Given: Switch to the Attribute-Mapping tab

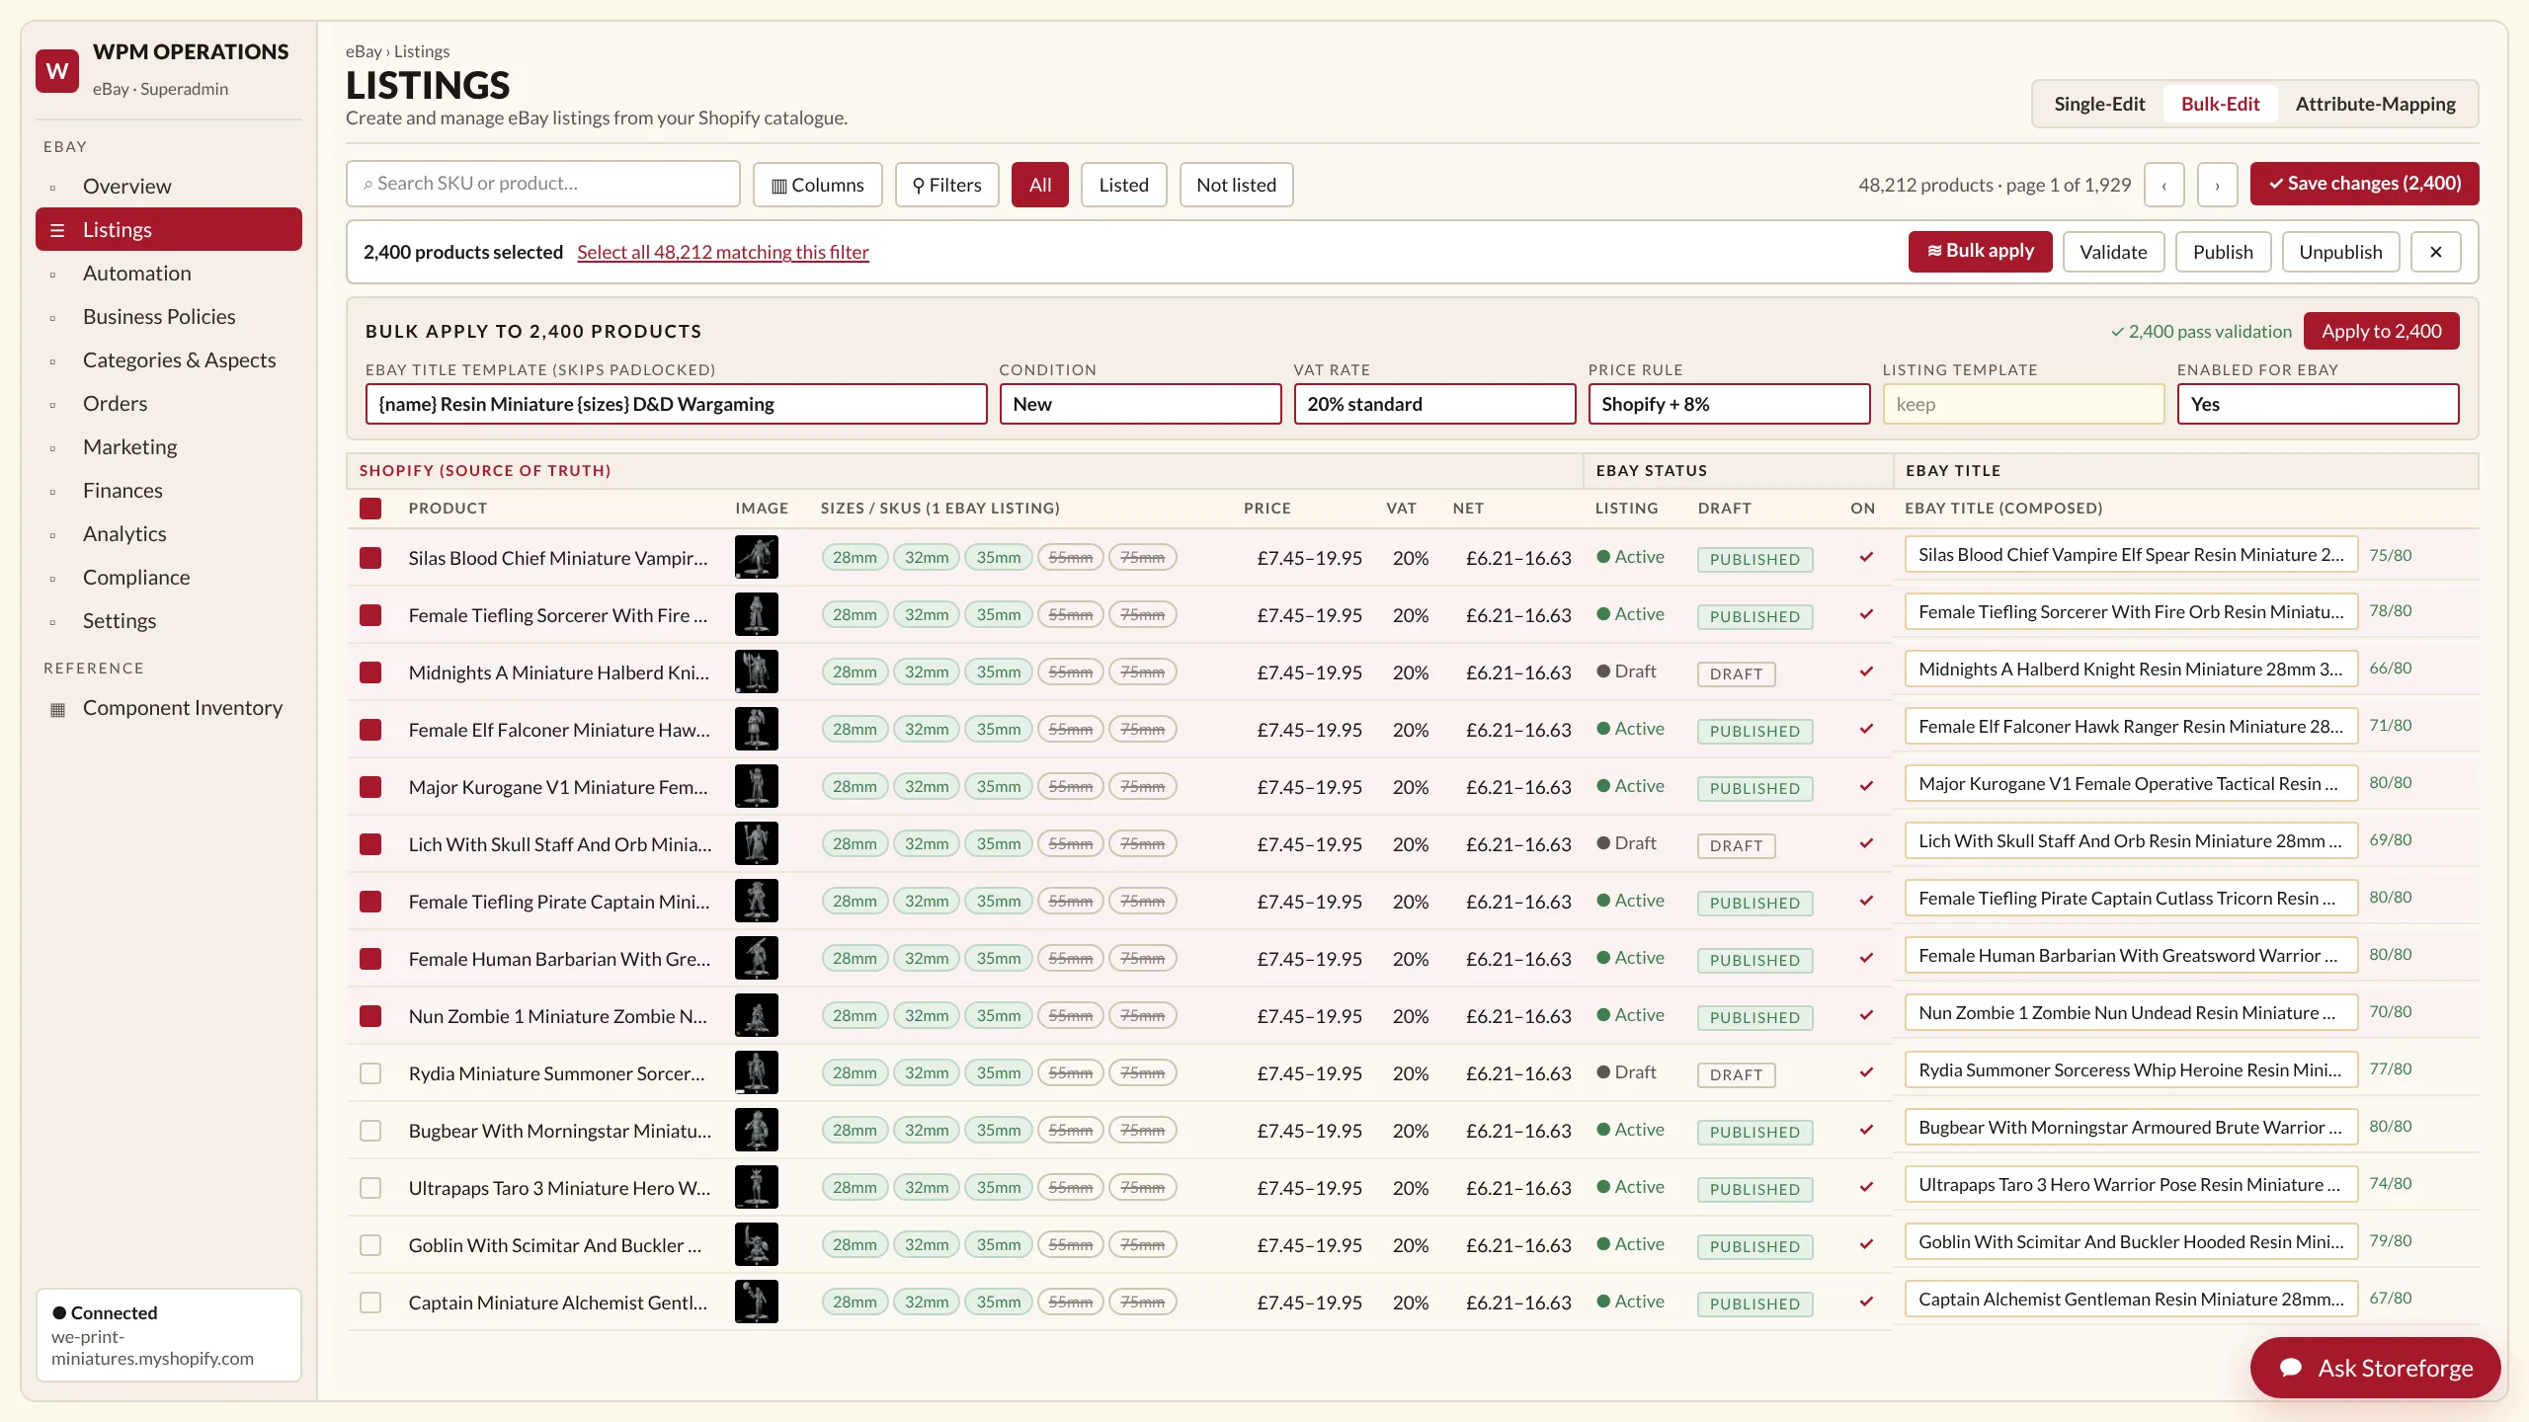Looking at the screenshot, I should (x=2375, y=104).
